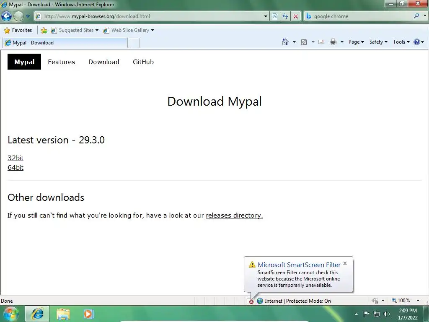
Task: Click the Mypal logo link
Action: pos(24,62)
